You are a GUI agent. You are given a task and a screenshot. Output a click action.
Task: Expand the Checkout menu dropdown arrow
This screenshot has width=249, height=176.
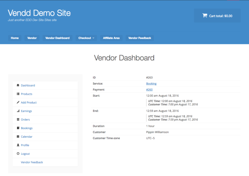[93, 38]
